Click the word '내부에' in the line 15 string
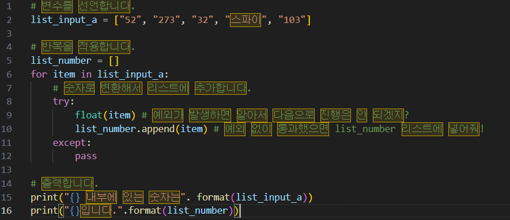510x220 pixels. [101, 197]
